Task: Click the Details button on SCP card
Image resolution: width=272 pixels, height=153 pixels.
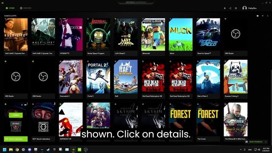Action: point(16,124)
